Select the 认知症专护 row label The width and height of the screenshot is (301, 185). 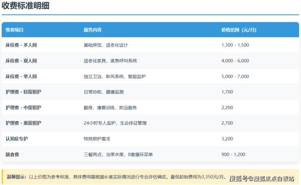click(17, 139)
